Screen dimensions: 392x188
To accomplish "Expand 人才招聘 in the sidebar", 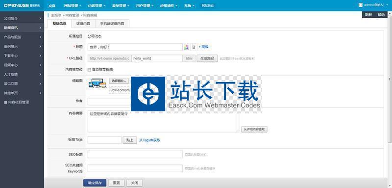I will tap(22, 74).
